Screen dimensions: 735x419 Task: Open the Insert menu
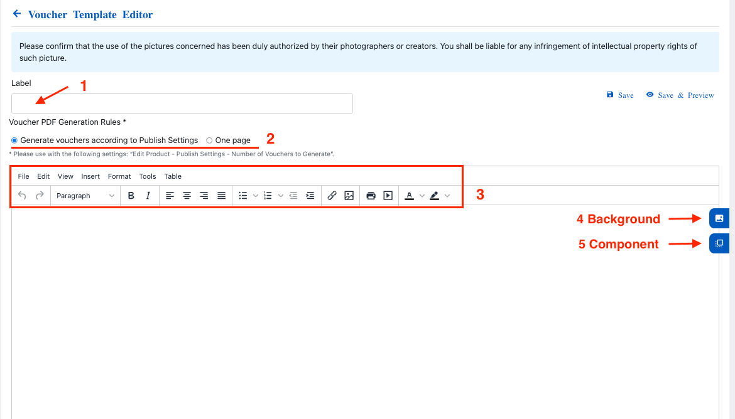tap(90, 176)
